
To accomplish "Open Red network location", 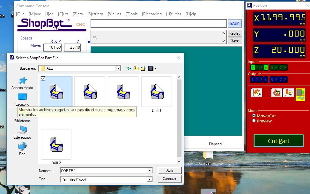I will click(22, 149).
